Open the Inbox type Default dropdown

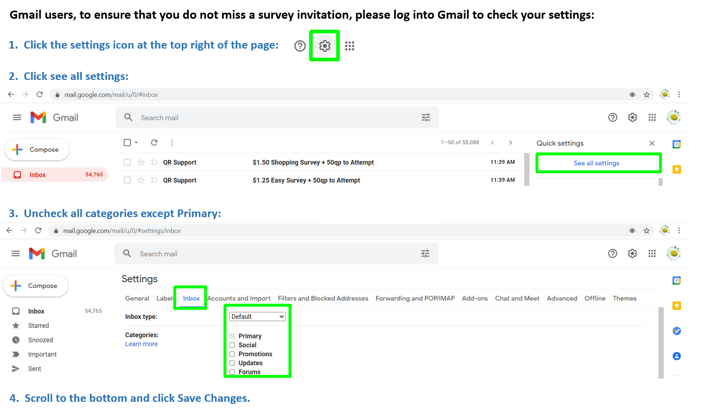(258, 316)
